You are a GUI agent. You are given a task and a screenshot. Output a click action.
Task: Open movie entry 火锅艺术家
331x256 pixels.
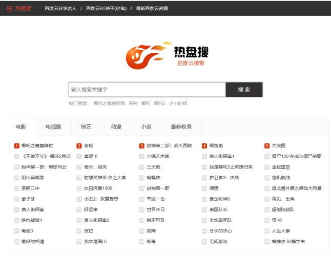158,156
